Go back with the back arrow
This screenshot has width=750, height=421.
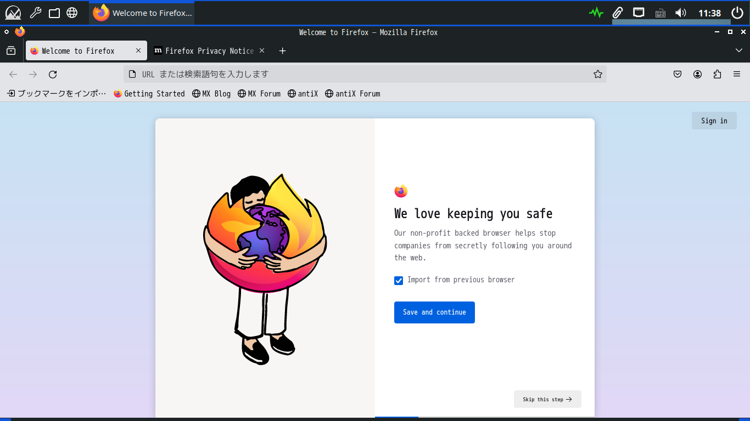13,75
